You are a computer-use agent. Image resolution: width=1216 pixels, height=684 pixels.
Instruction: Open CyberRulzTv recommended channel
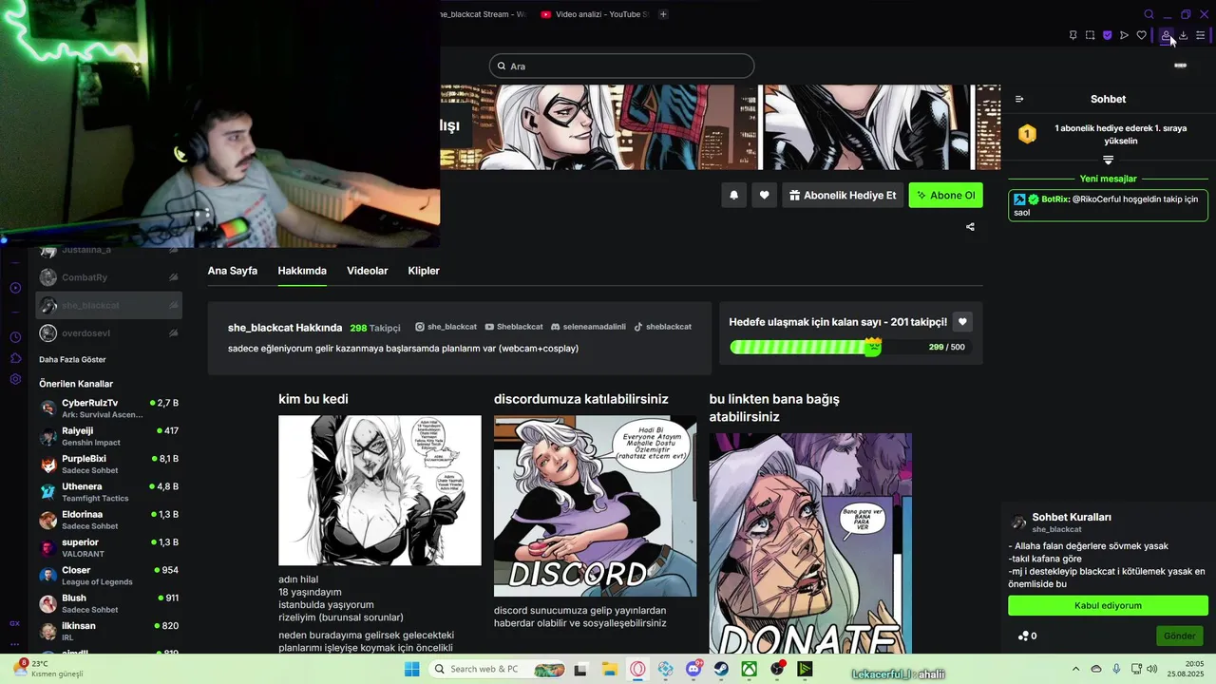click(109, 408)
